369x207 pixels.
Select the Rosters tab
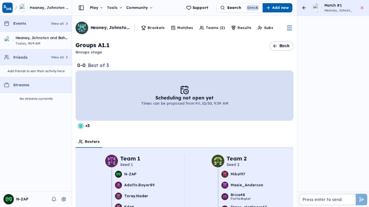[89, 142]
